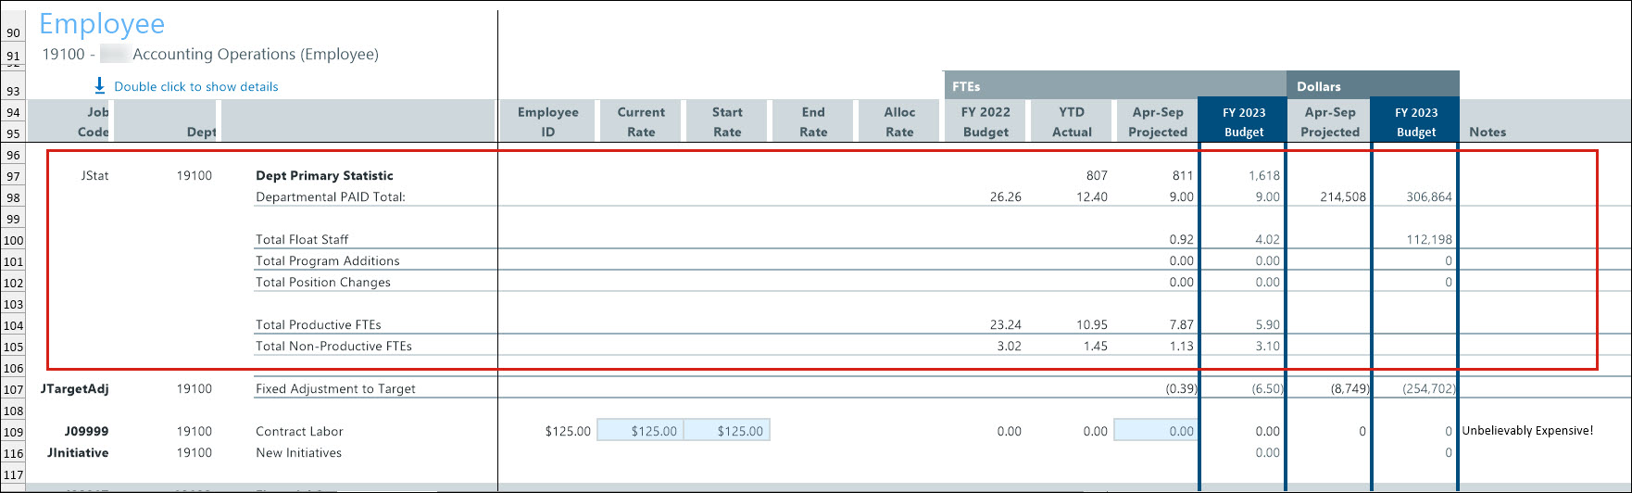Select the Contract Labor Start Rate input
The image size is (1632, 493).
point(727,431)
